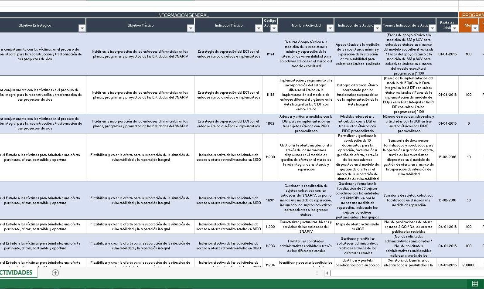484x289 pixels.
Task: Select the Indicador Táctico header cell label
Action: 229,25
